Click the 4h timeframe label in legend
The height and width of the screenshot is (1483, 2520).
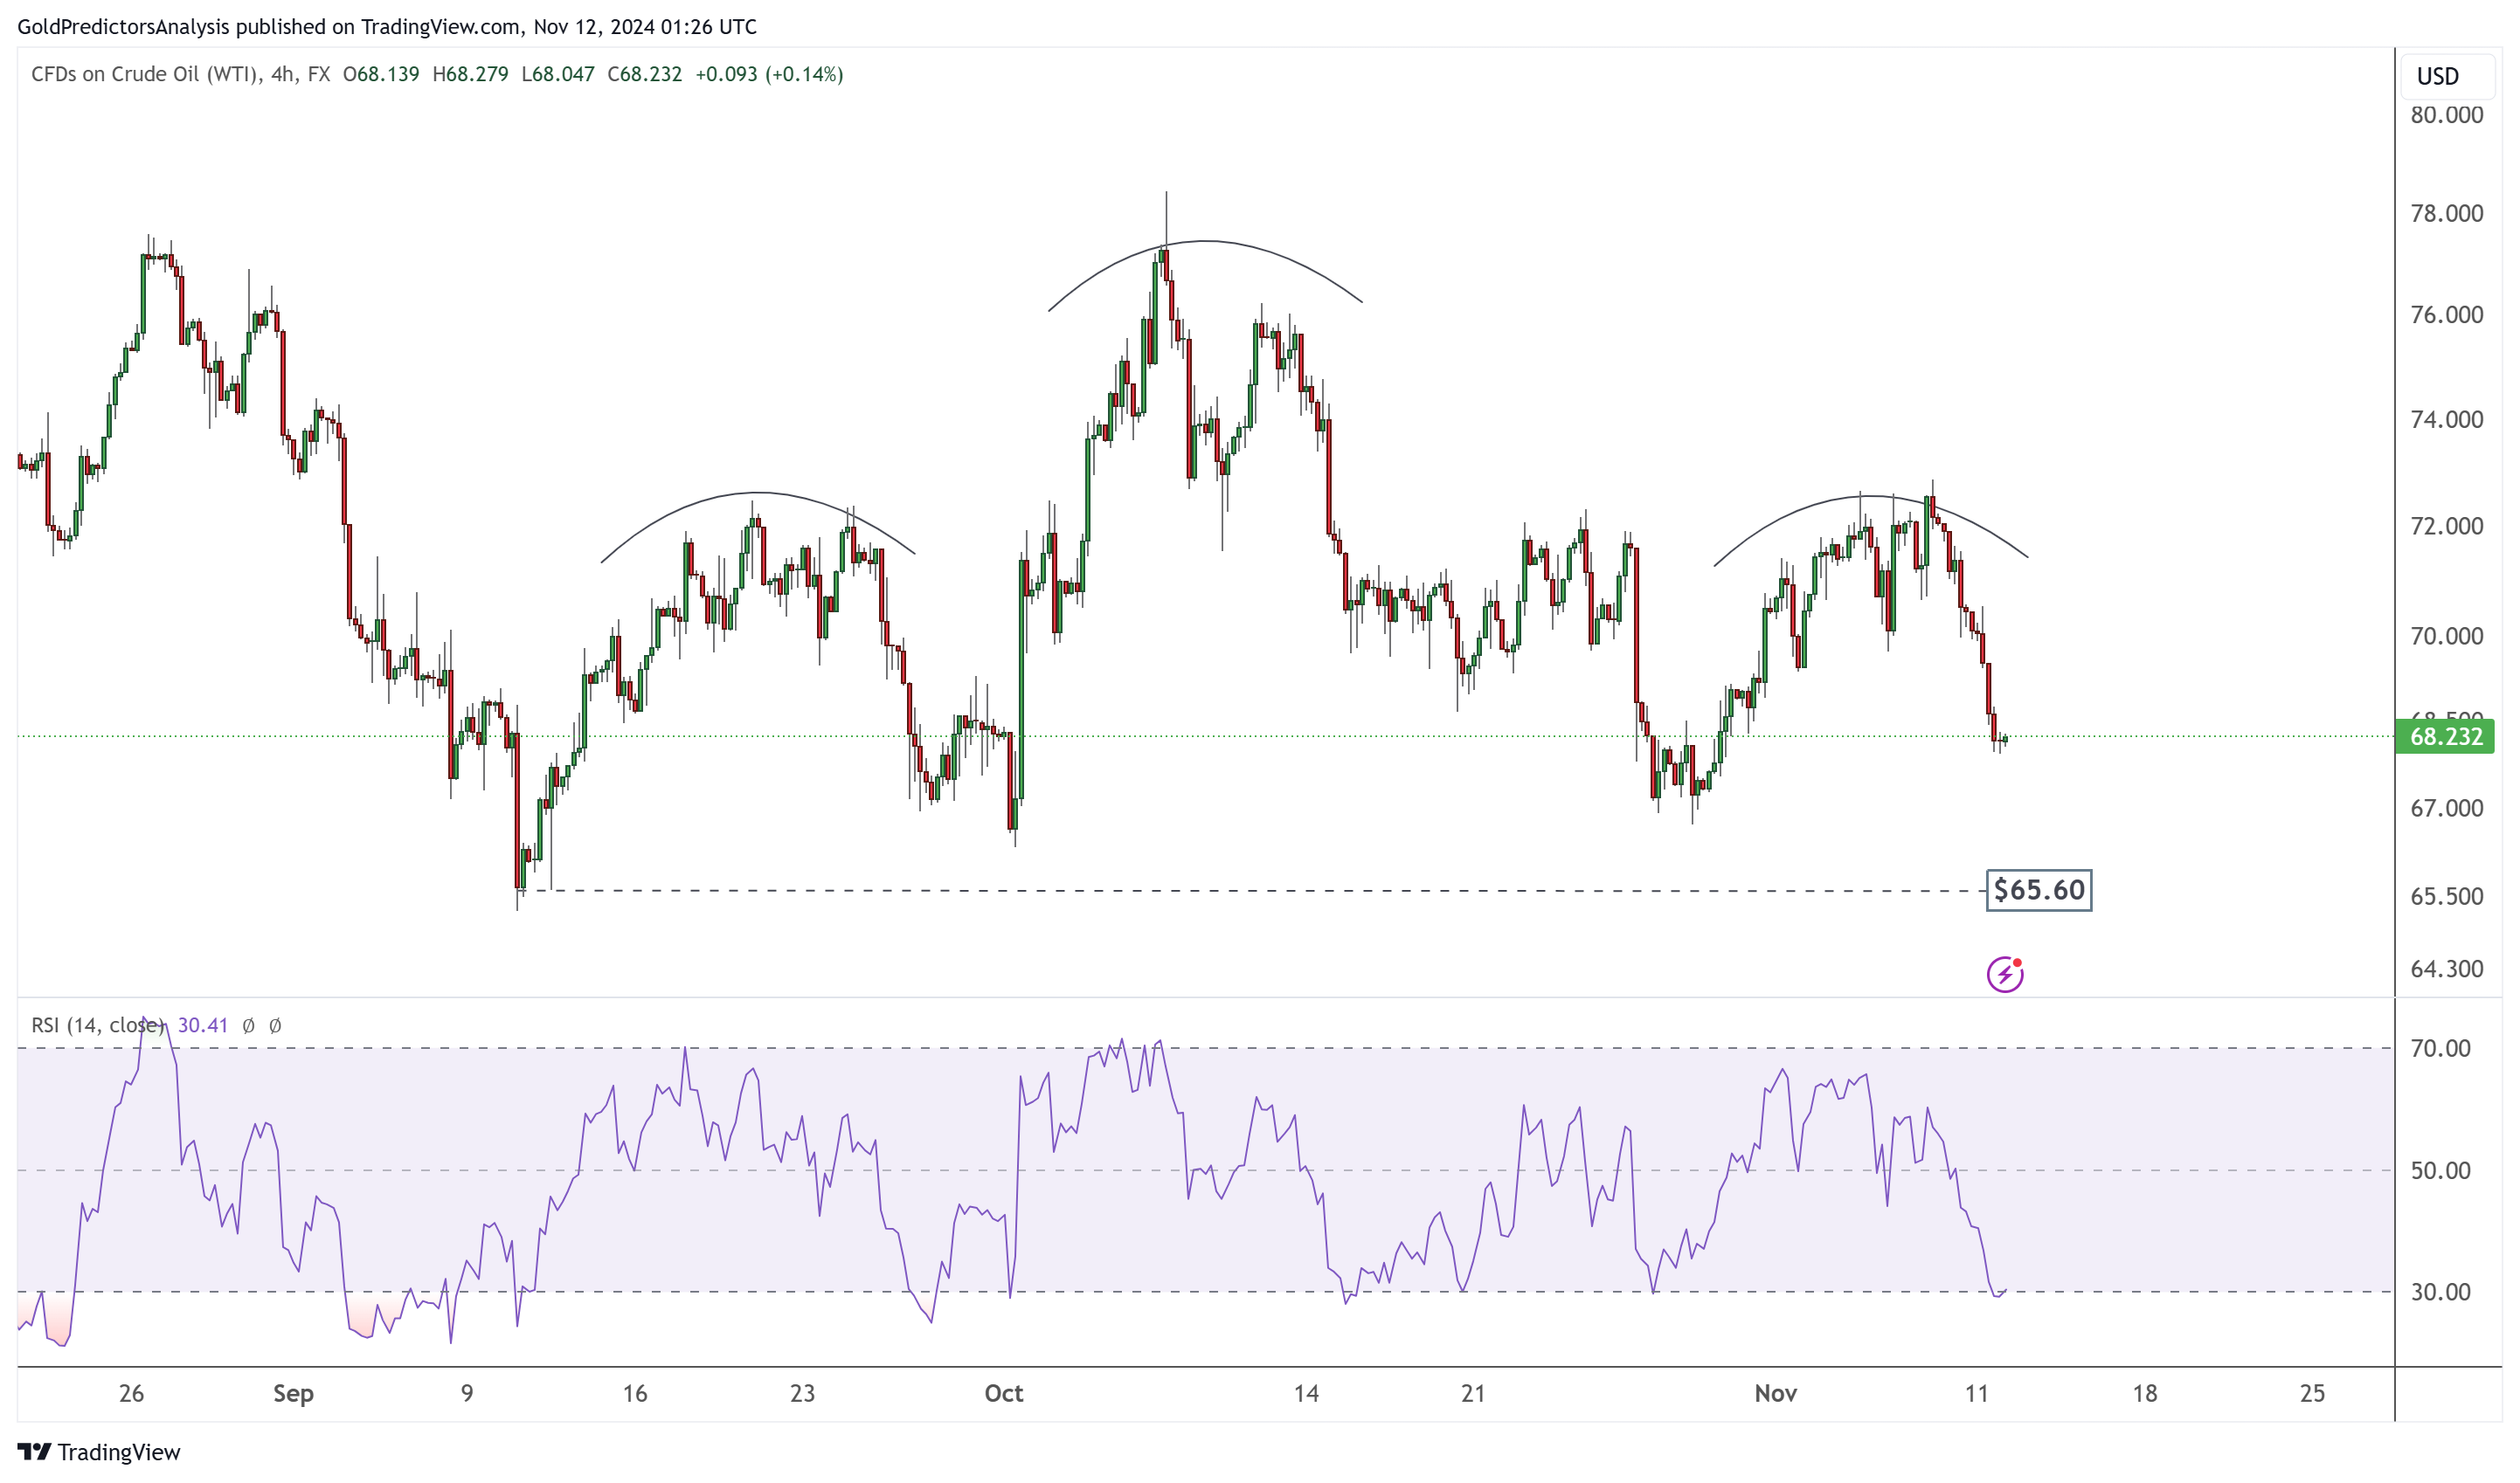point(283,74)
